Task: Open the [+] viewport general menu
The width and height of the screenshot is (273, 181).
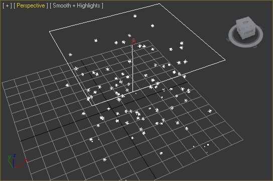Action: coord(7,5)
